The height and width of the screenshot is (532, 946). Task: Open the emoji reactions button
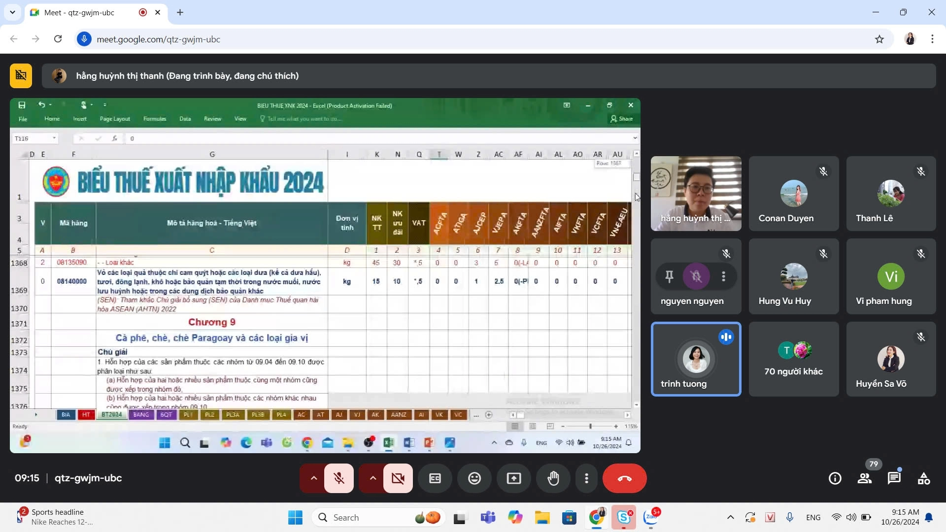474,478
